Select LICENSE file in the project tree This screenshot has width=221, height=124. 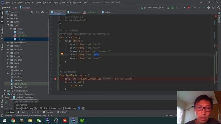point(18,77)
